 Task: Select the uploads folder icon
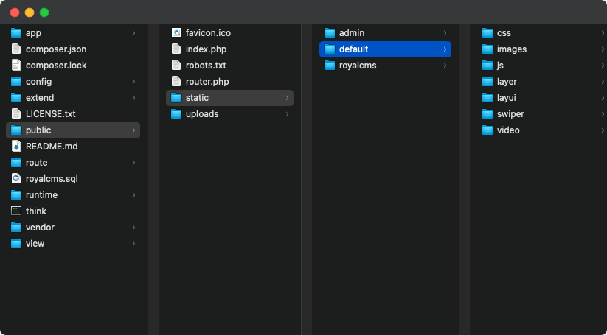click(x=176, y=114)
